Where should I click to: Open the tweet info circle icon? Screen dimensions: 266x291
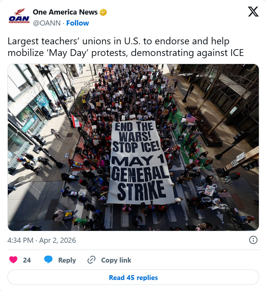click(x=253, y=240)
